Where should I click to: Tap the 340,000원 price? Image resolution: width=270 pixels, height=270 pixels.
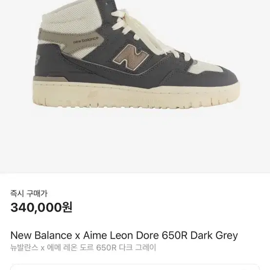tap(41, 207)
